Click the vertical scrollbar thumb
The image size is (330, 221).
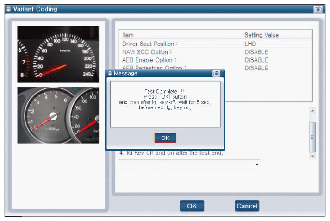click(312, 137)
